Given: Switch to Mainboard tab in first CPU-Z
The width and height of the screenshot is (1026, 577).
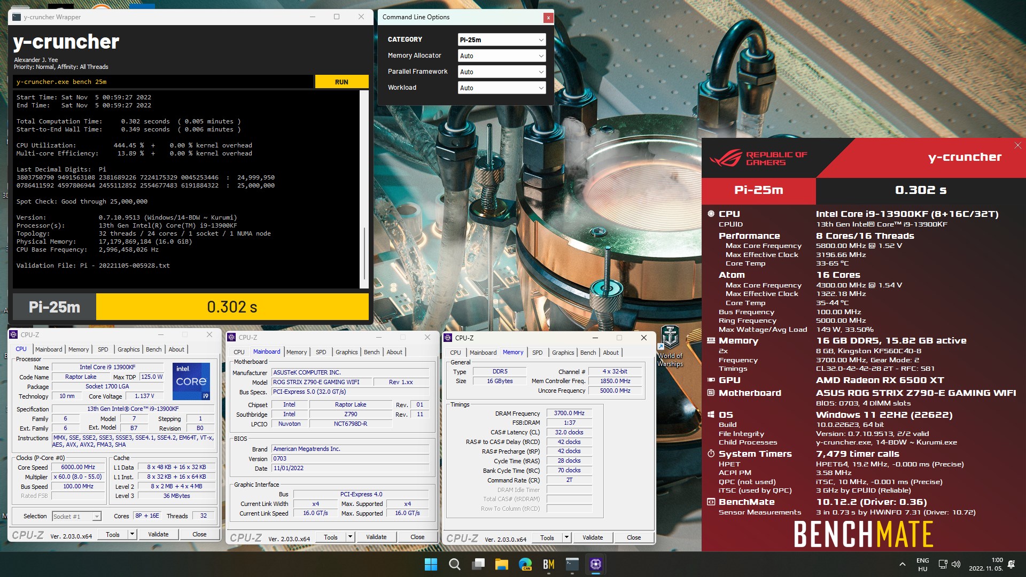Looking at the screenshot, I should click(49, 349).
